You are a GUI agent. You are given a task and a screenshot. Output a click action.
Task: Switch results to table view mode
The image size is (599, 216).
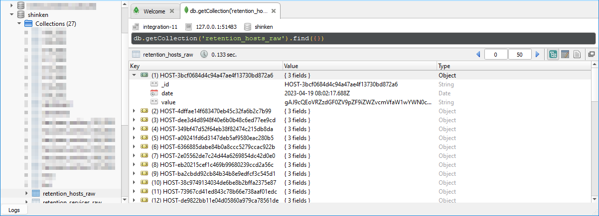click(565, 54)
